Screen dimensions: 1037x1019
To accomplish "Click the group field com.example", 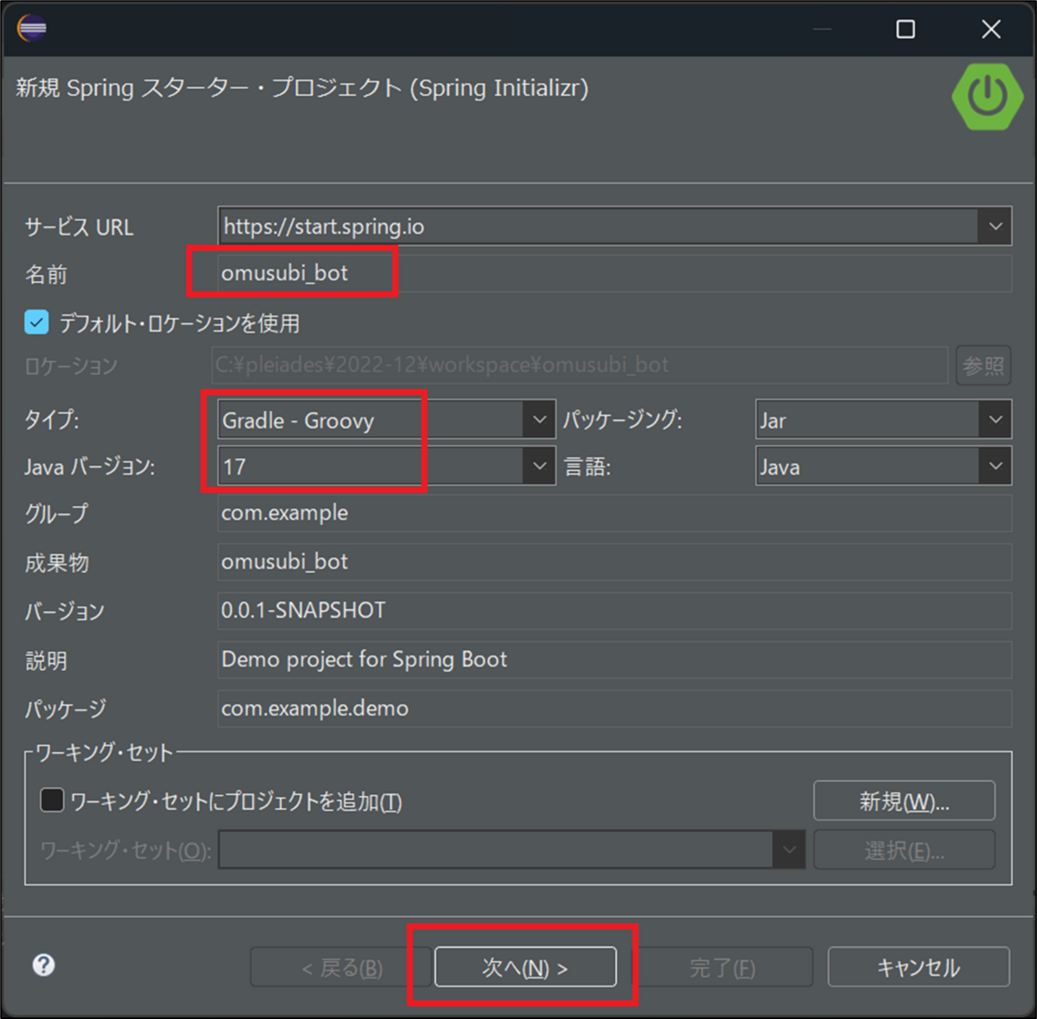I will point(614,513).
